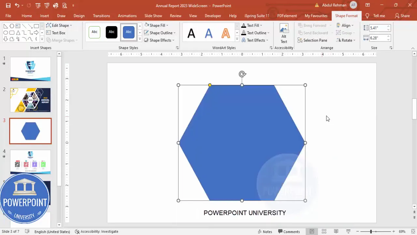Decrease shape width with spinner down arrow
The width and height of the screenshot is (417, 235).
(388, 40)
